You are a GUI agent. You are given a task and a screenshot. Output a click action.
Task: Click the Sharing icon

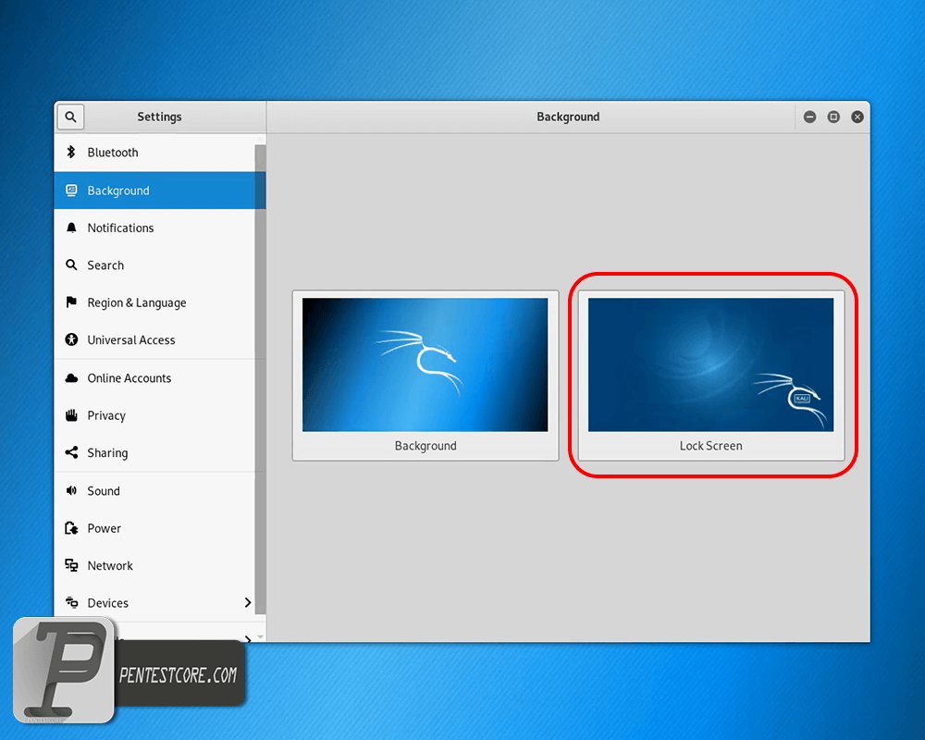71,452
